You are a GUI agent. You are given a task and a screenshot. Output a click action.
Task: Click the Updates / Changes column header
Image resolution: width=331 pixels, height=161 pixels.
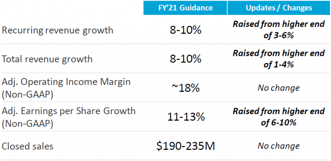279,8
